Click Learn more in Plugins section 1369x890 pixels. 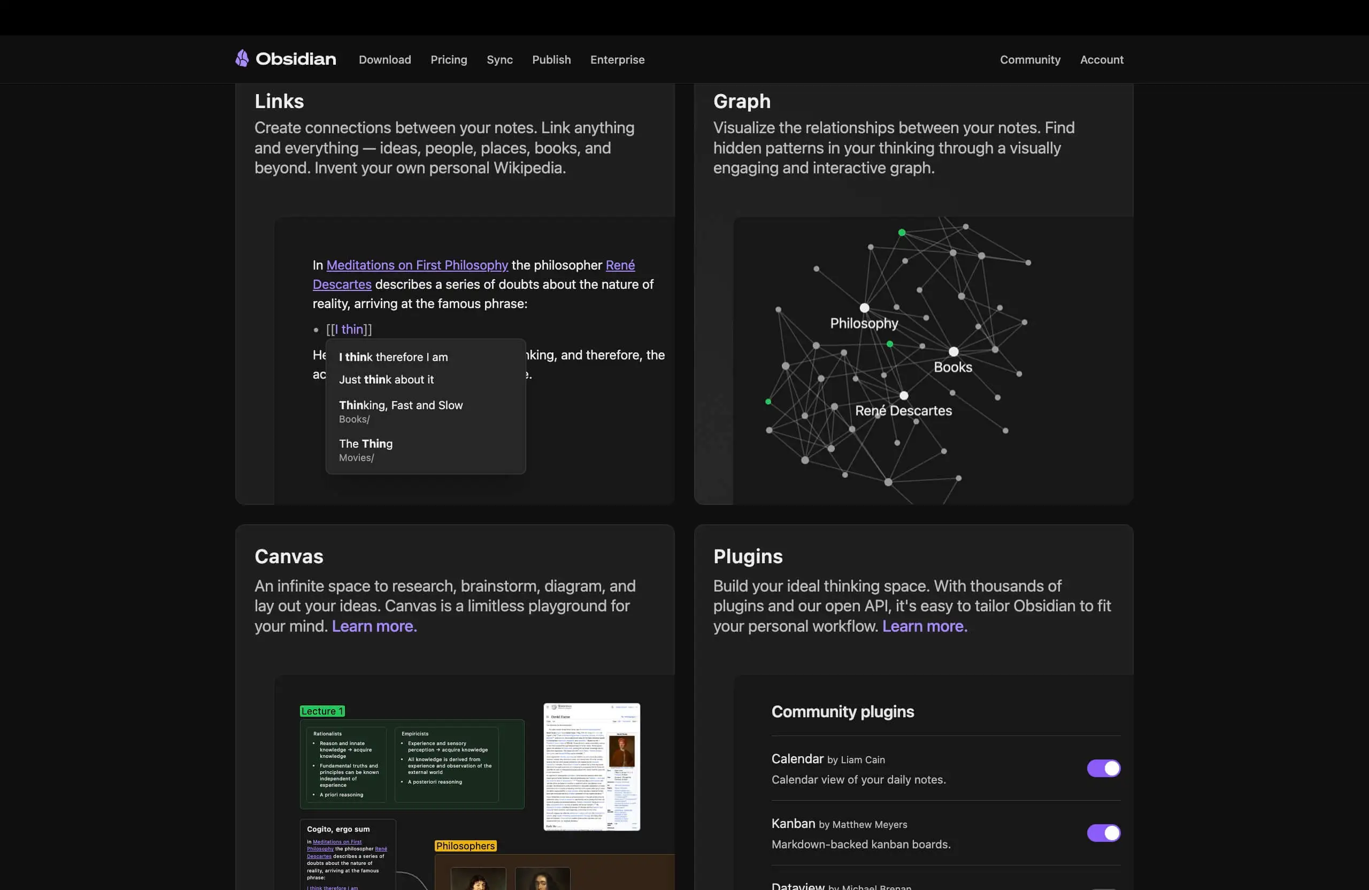925,626
